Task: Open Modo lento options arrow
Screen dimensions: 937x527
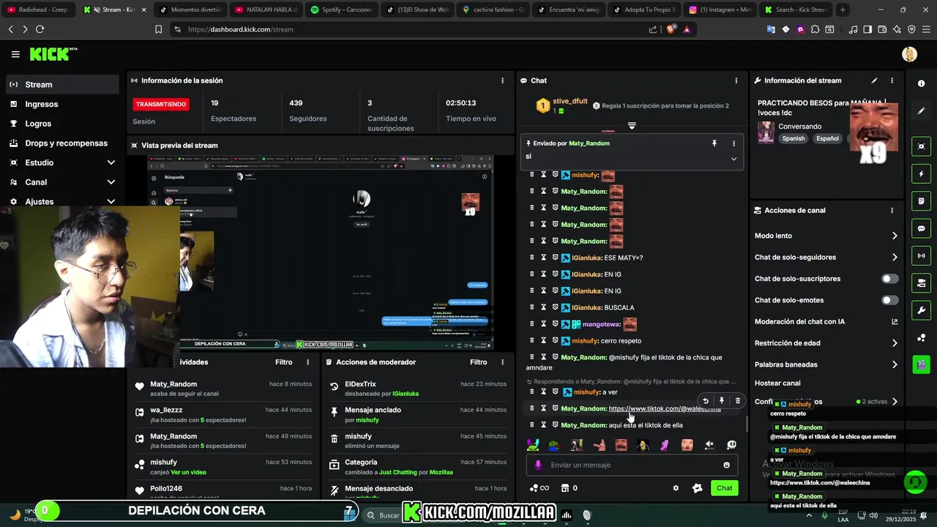Action: click(895, 236)
